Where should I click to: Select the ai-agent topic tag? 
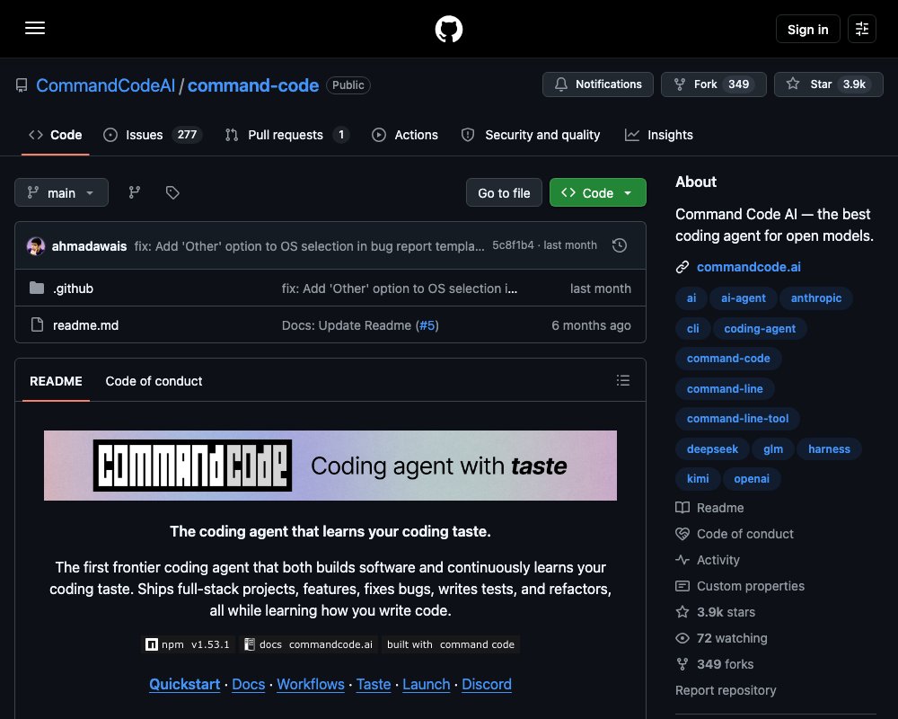pyautogui.click(x=743, y=298)
